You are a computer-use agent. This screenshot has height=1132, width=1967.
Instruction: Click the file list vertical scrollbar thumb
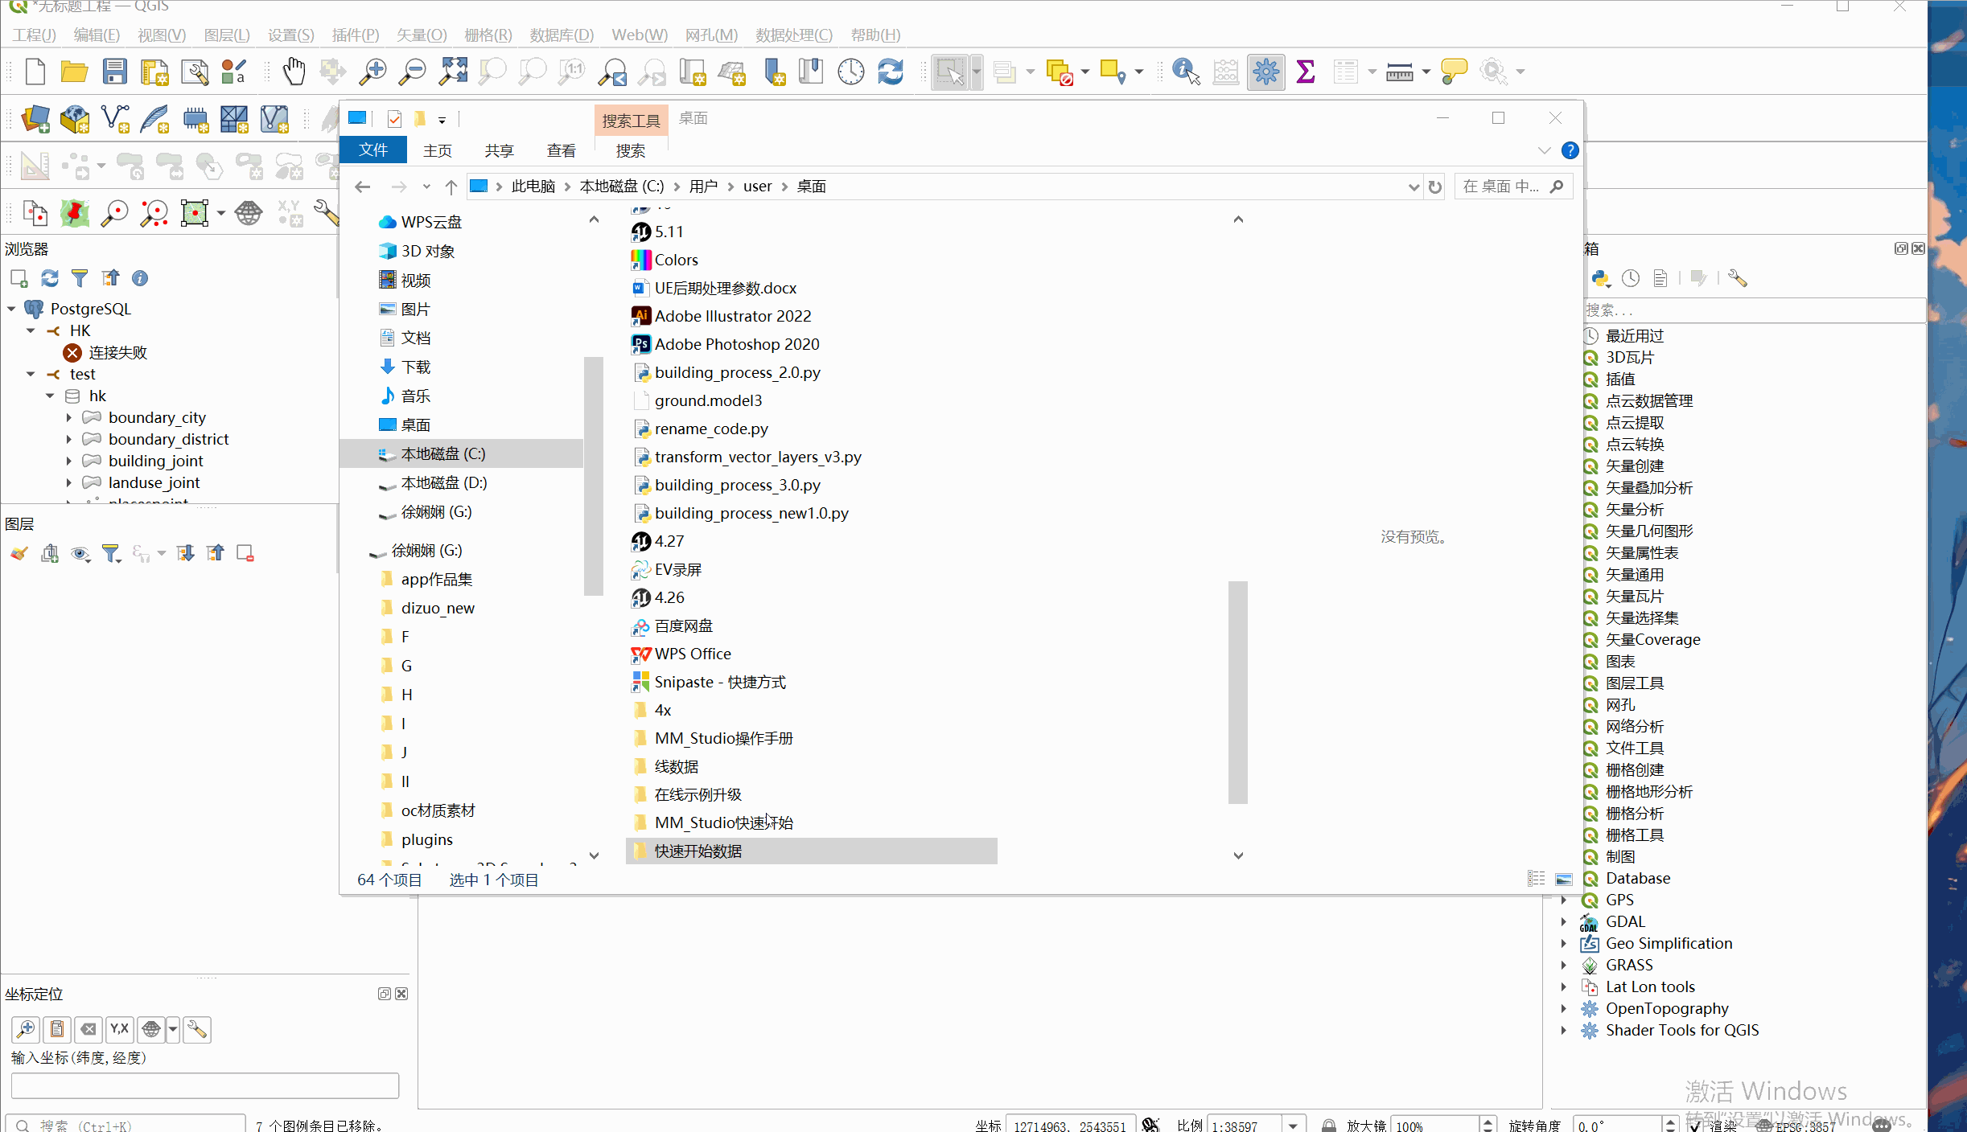click(1237, 691)
